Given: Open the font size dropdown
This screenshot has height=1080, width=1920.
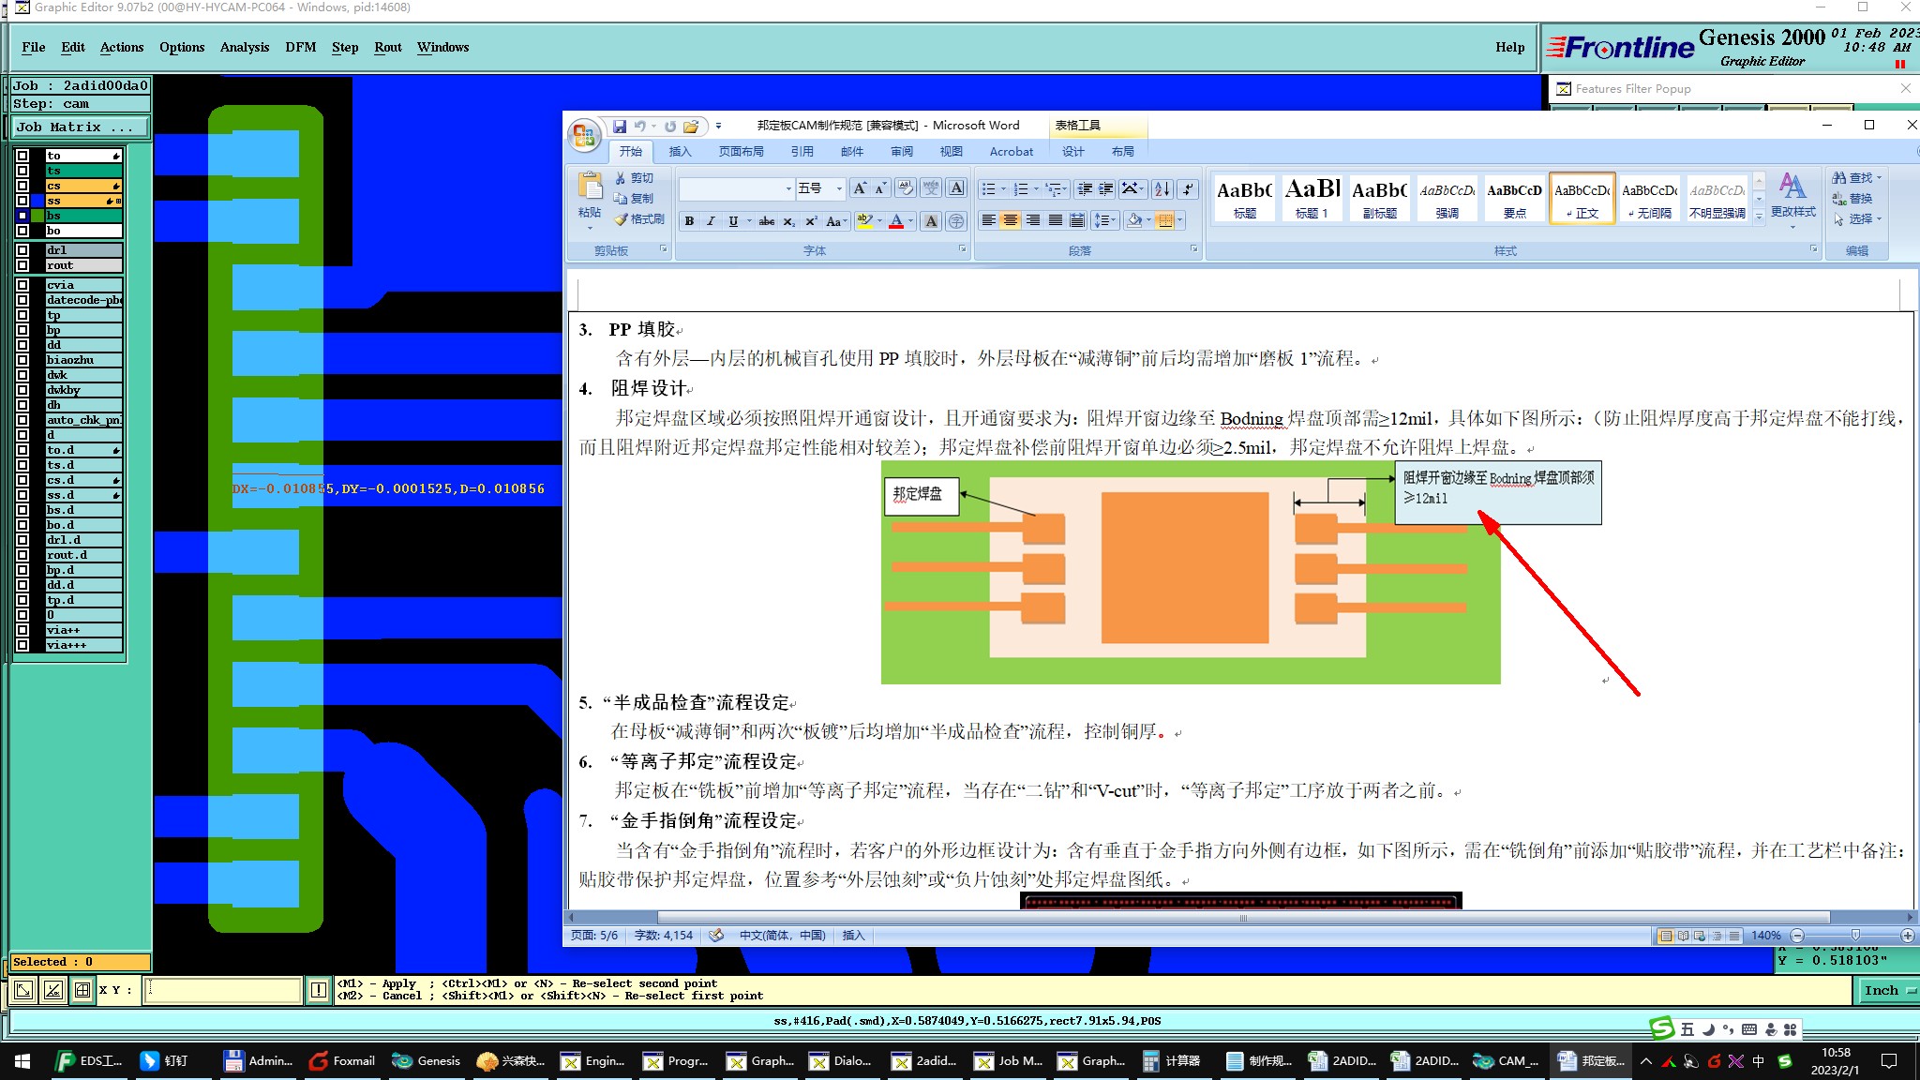Looking at the screenshot, I should point(839,189).
